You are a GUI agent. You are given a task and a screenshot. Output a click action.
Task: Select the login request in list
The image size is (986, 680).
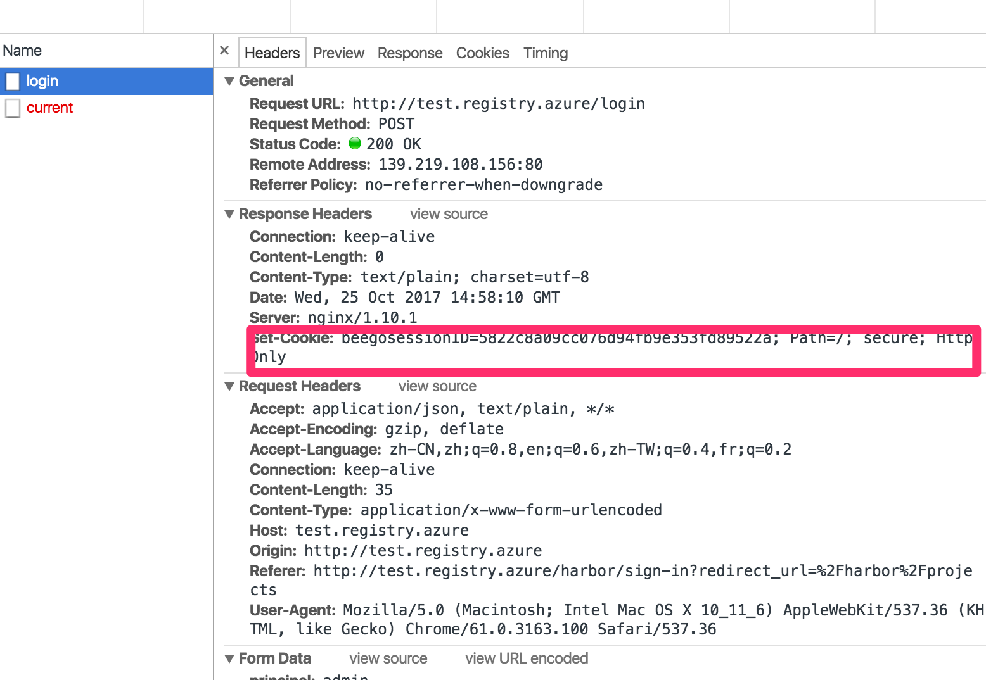tap(42, 81)
